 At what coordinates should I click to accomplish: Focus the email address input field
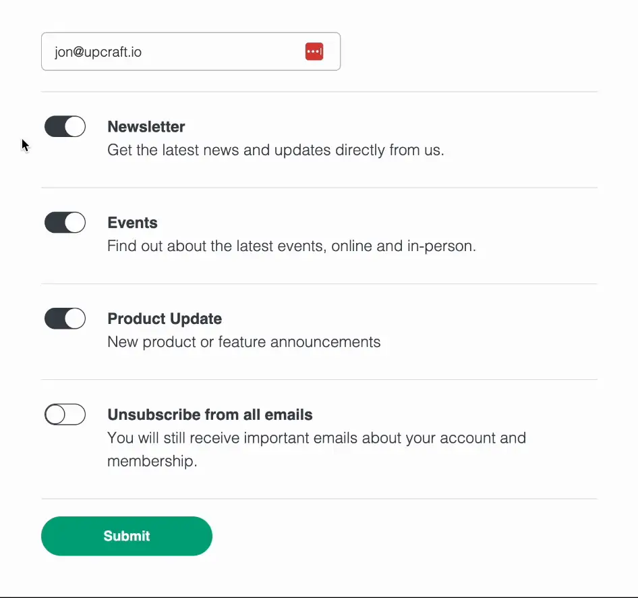click(x=175, y=51)
